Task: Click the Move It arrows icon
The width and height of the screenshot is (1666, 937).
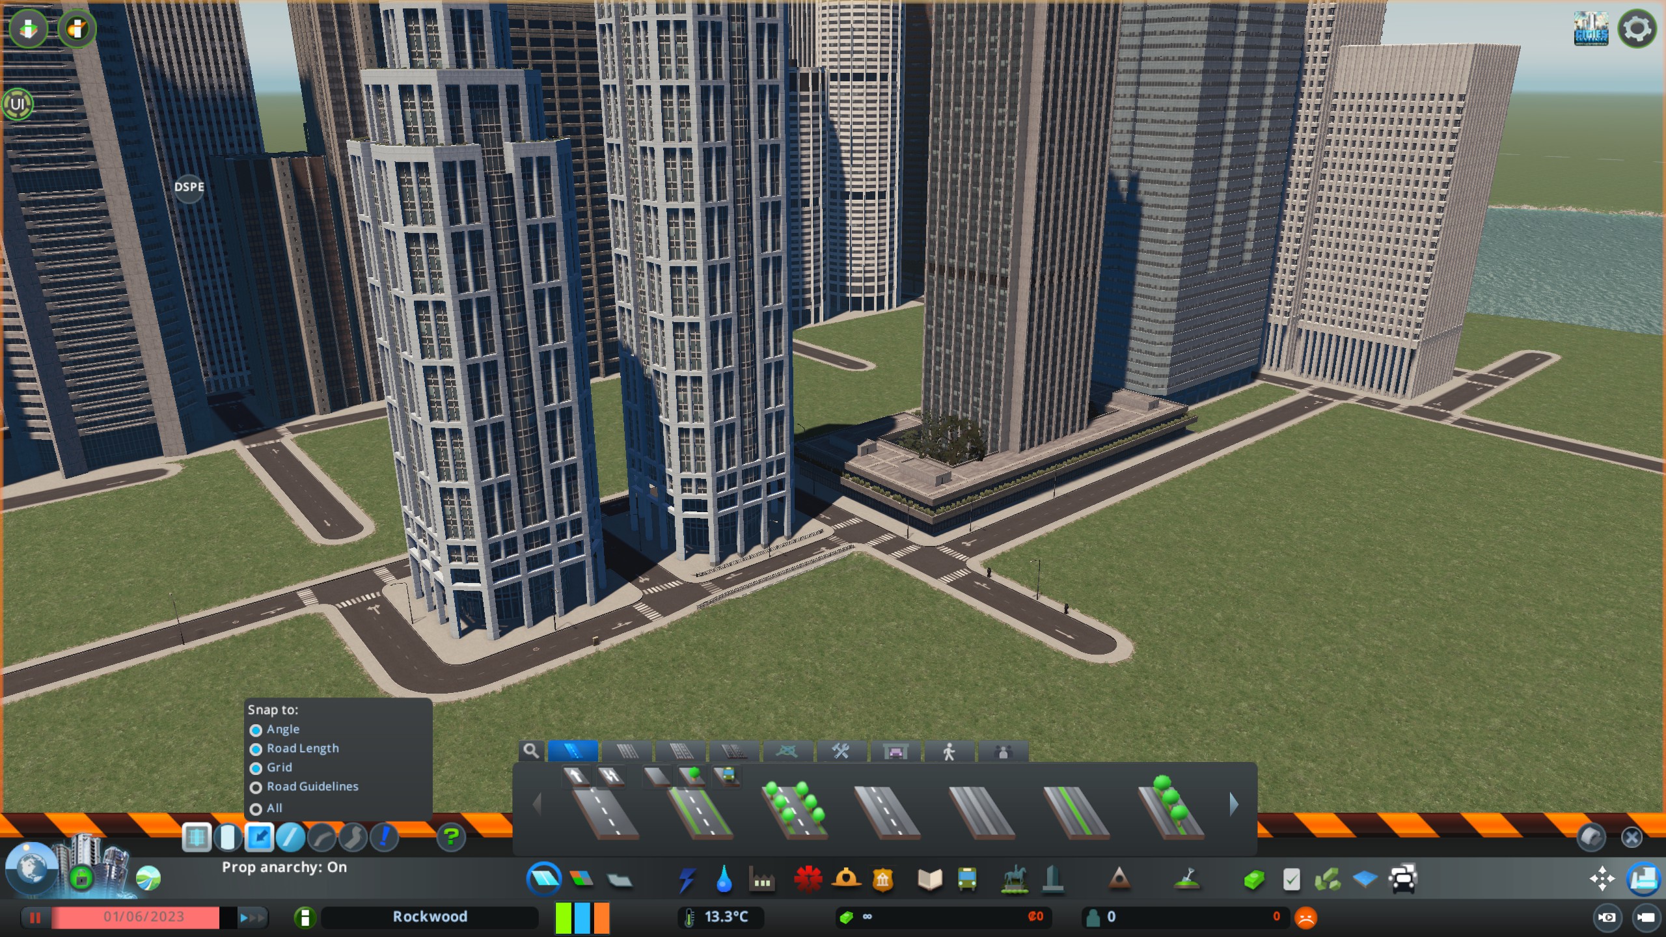Action: click(1602, 879)
